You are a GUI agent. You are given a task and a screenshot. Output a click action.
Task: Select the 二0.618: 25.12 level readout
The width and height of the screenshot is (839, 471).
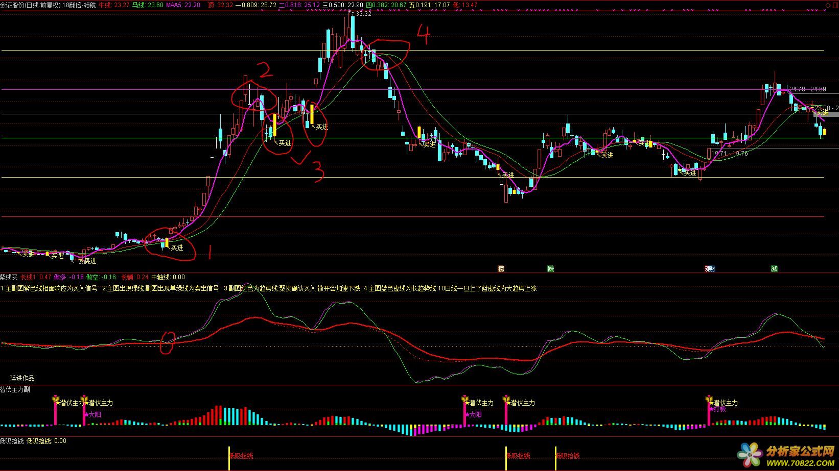tap(299, 5)
